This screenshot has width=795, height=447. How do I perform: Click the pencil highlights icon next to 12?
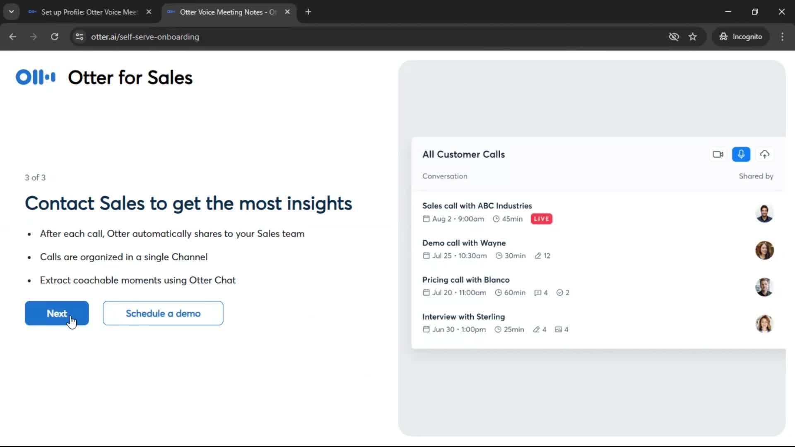538,256
